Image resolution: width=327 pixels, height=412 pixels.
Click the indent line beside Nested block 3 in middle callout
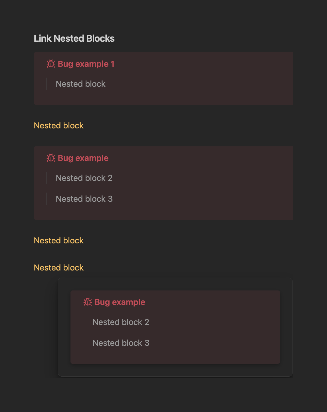point(46,199)
